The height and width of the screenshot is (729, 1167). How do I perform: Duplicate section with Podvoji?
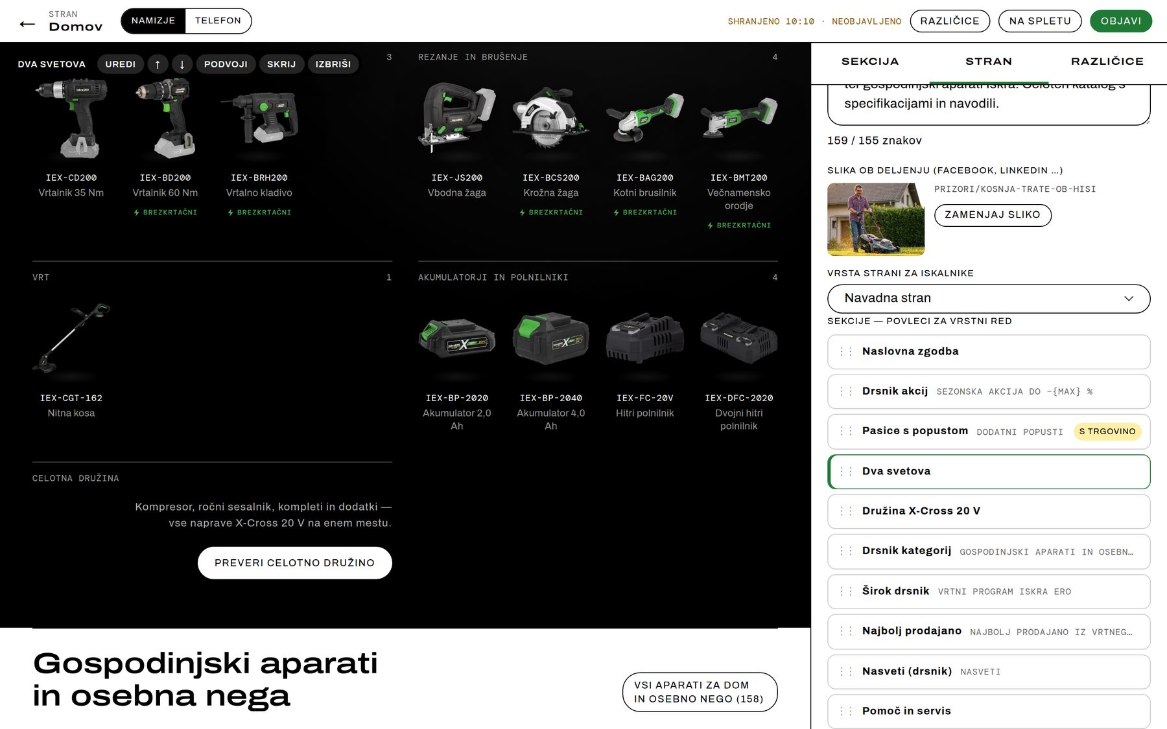[x=226, y=64]
